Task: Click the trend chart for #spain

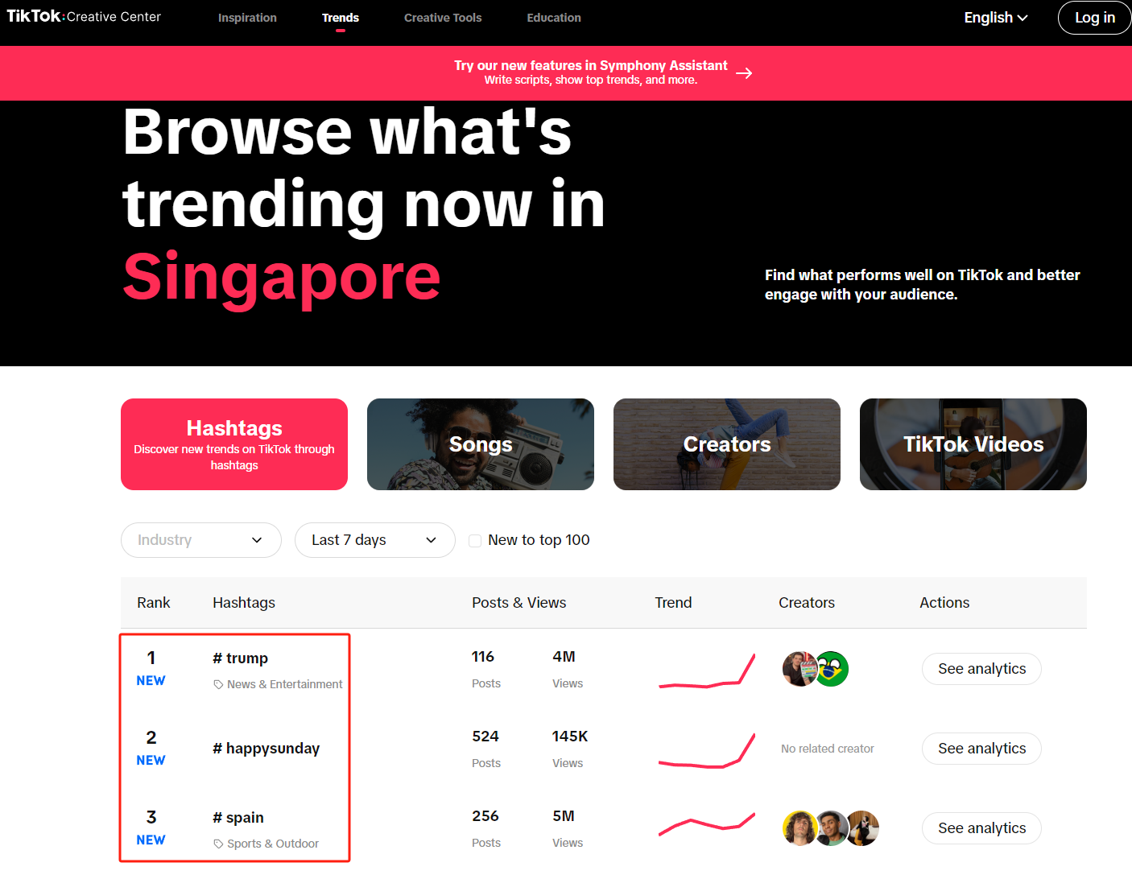Action: click(706, 826)
